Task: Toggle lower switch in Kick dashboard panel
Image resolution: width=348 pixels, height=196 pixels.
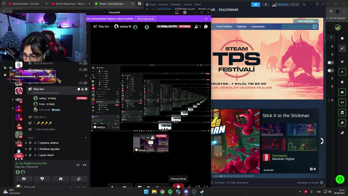Action: (x=330, y=71)
